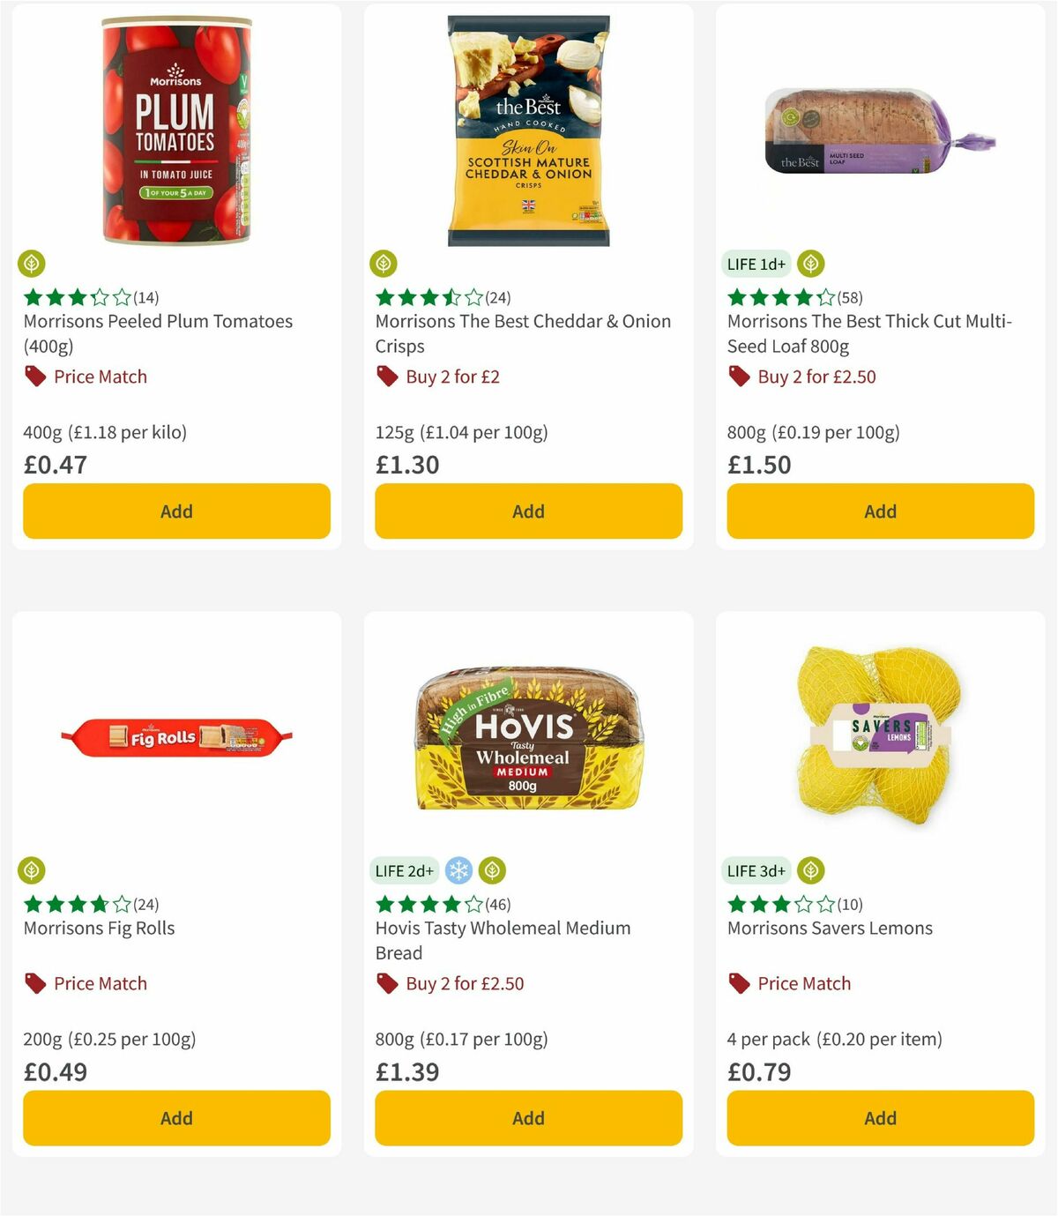Click the tag icon next to Buy 2 for £2.50 offer
Image resolution: width=1058 pixels, height=1216 pixels.
tap(738, 377)
